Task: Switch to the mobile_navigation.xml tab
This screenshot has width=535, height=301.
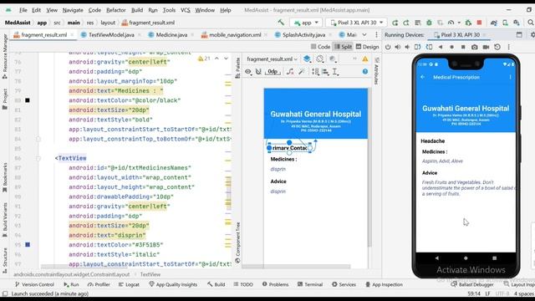Action: coord(235,35)
